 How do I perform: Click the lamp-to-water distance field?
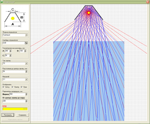click(14, 101)
